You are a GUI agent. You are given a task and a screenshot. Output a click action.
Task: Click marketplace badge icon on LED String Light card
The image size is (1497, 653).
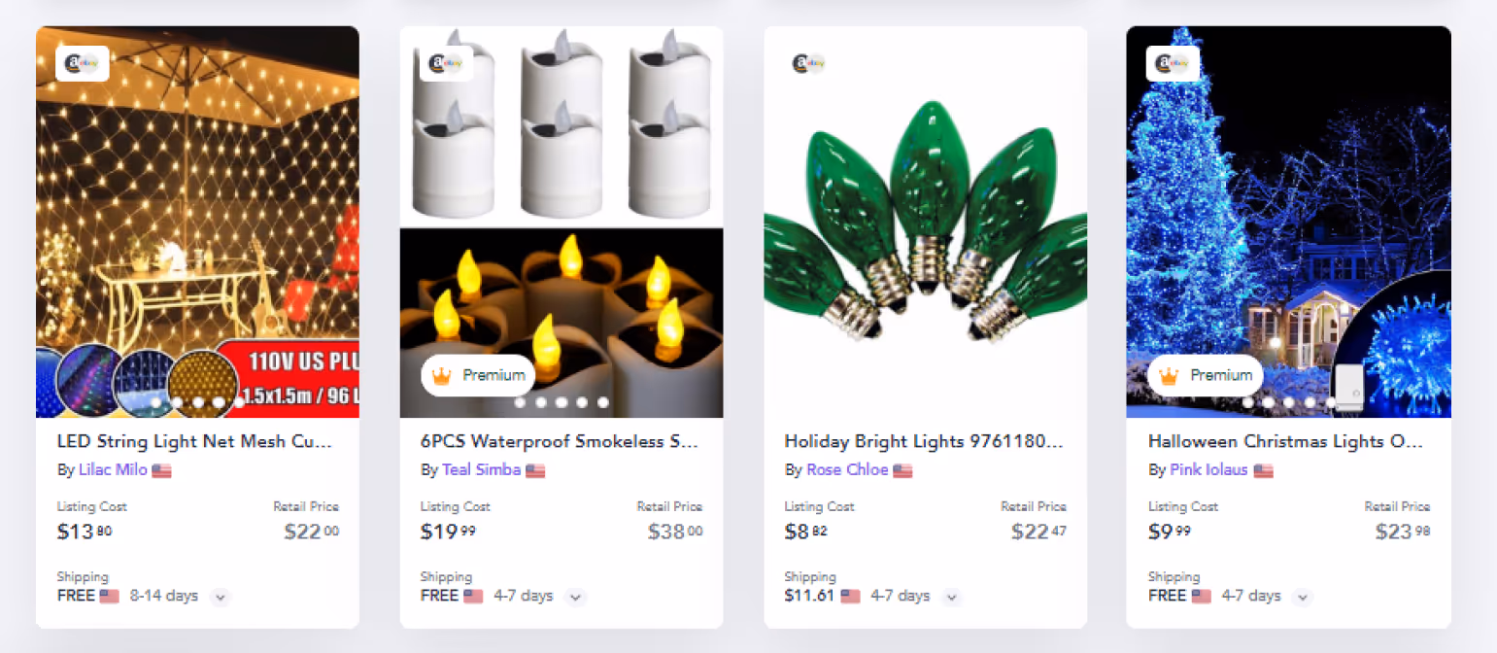pyautogui.click(x=82, y=64)
